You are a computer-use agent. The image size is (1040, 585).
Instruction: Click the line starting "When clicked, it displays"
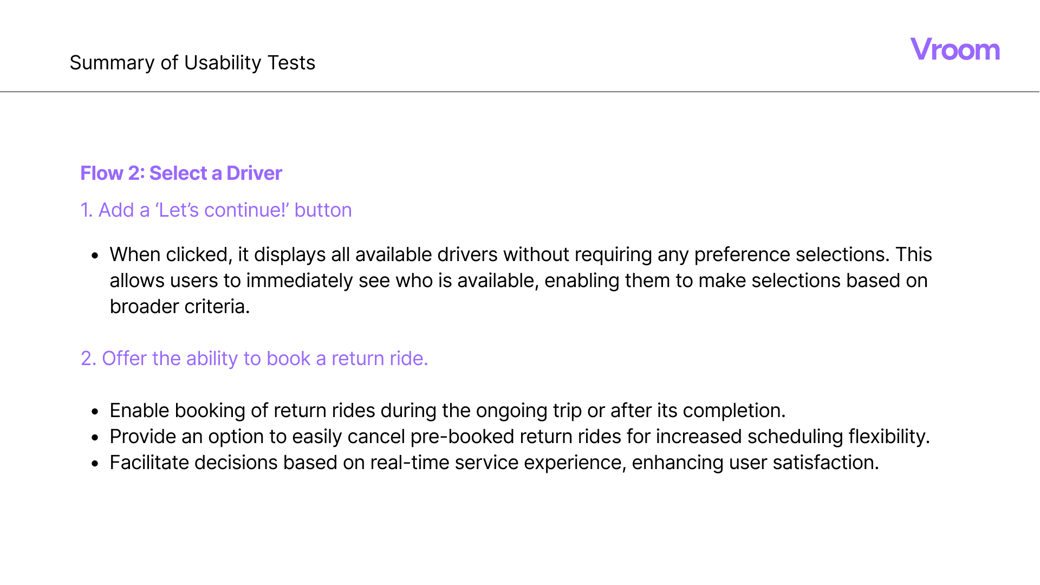[x=520, y=255]
